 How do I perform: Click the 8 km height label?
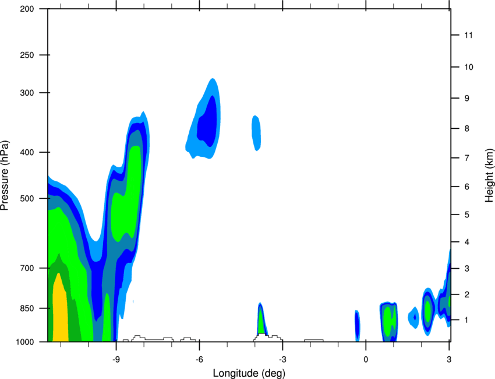467,128
